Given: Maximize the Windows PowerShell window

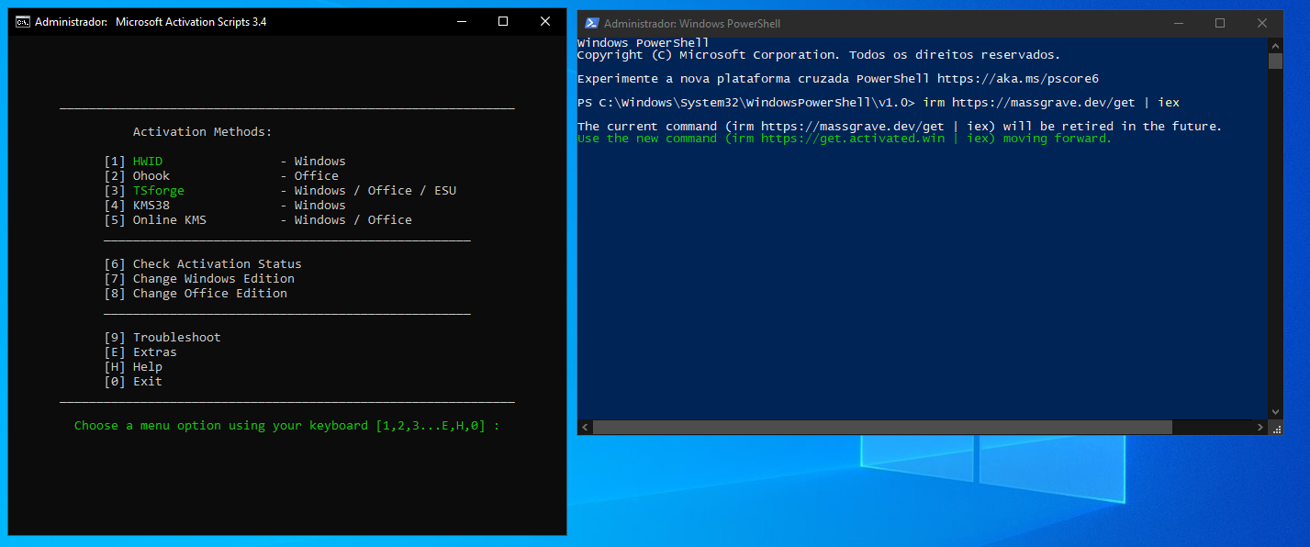Looking at the screenshot, I should [x=1220, y=23].
